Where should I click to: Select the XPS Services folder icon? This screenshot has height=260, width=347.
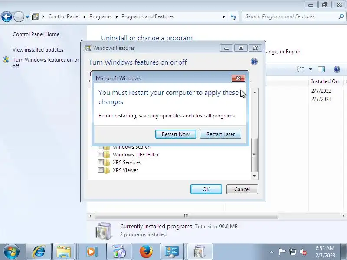(107, 162)
